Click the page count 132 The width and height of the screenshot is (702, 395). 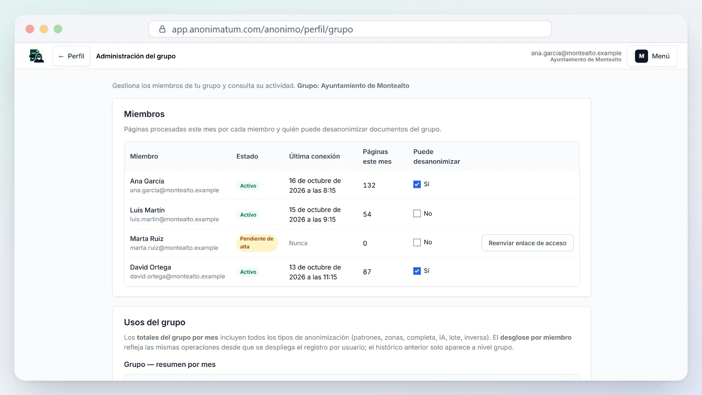pyautogui.click(x=369, y=185)
